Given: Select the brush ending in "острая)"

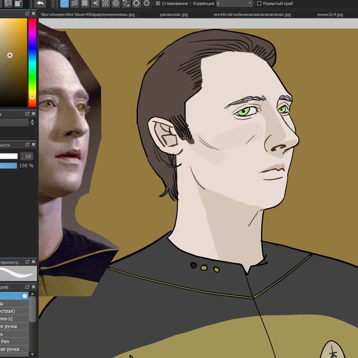Looking at the screenshot, I should coord(14,311).
